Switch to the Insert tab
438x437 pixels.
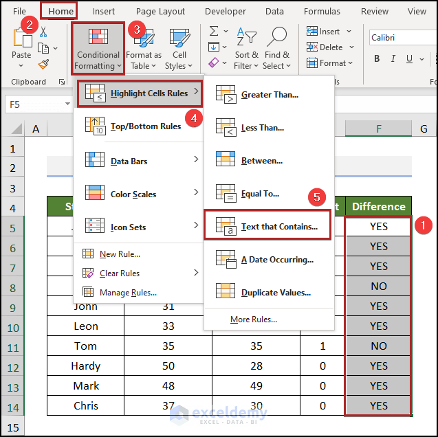pyautogui.click(x=104, y=11)
